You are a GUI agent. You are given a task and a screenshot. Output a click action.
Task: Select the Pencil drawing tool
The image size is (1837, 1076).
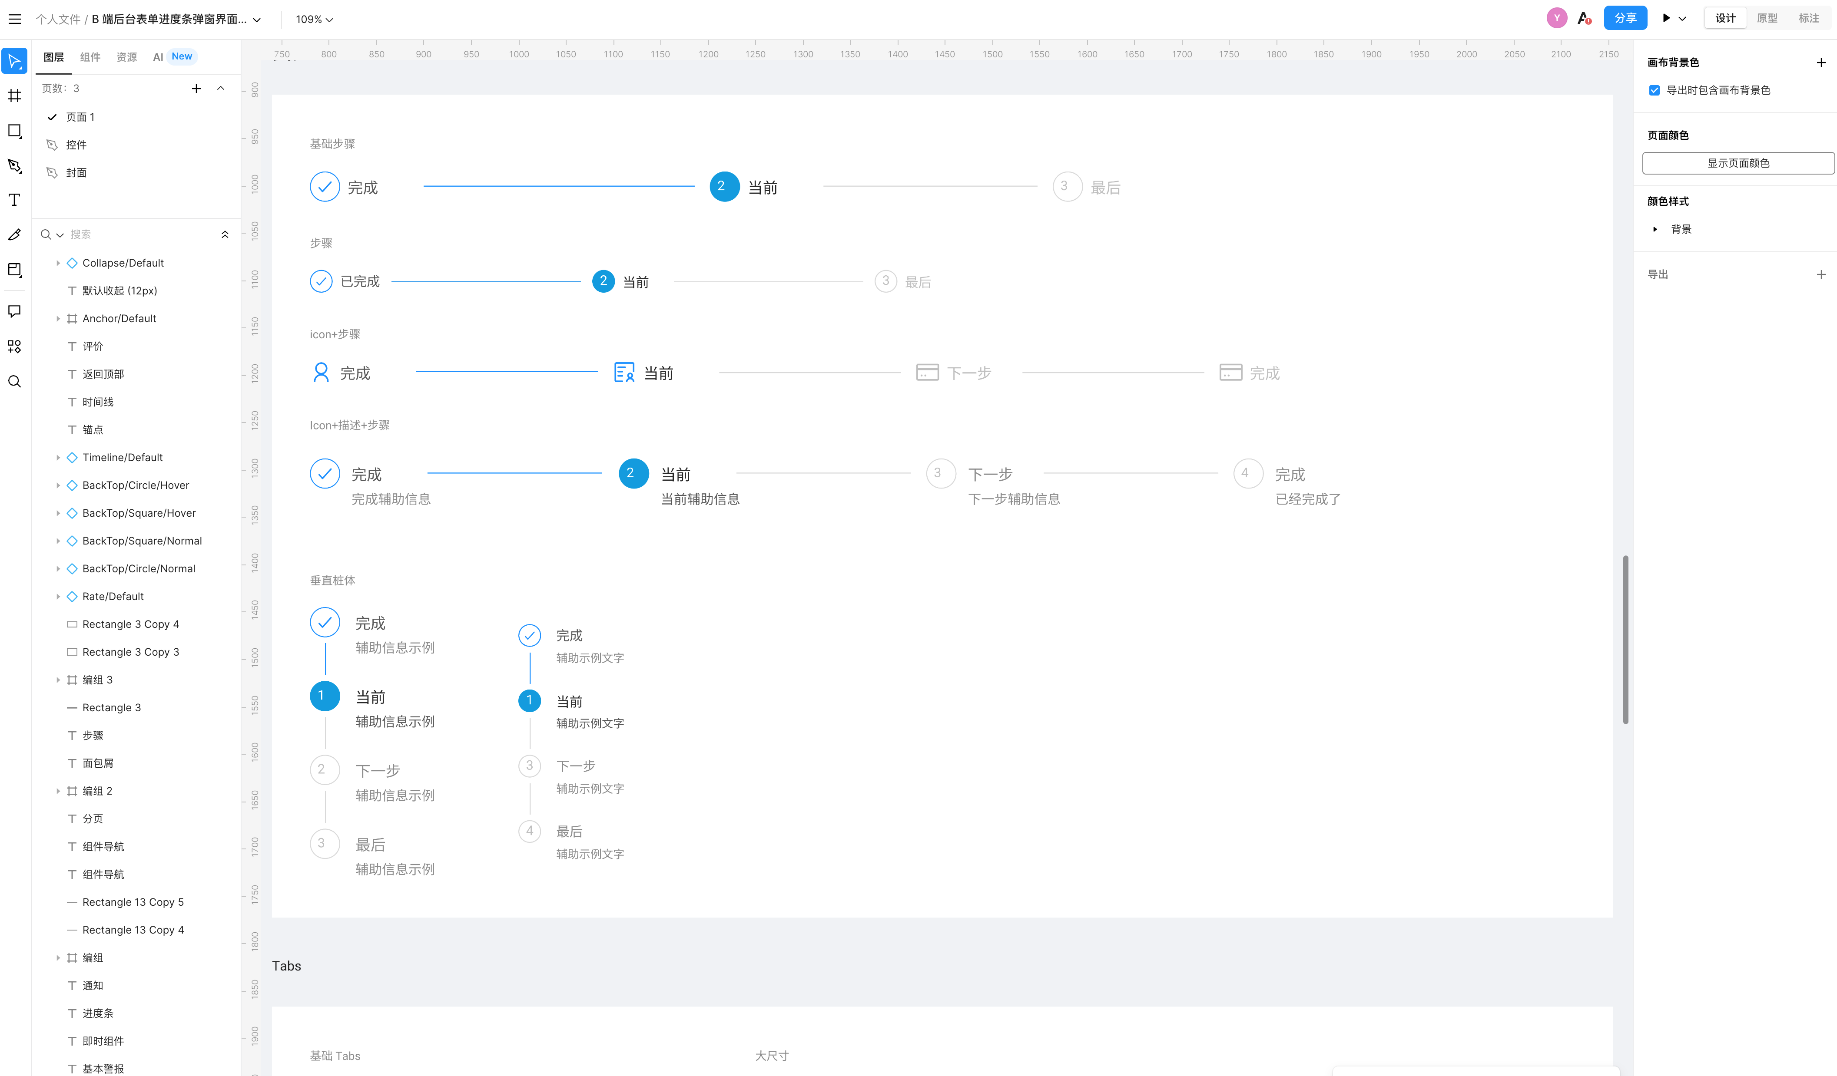[x=15, y=234]
